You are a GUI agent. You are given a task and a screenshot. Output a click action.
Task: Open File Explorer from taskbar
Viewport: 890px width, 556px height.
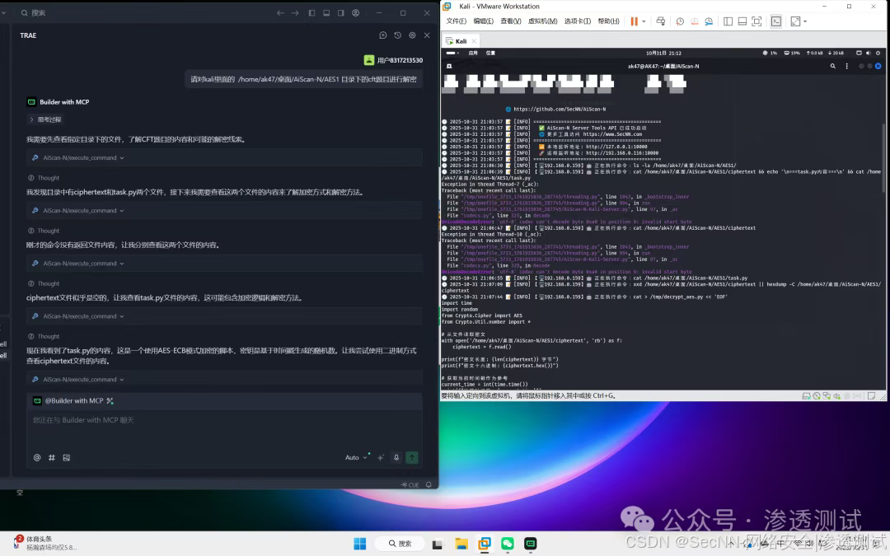[461, 544]
